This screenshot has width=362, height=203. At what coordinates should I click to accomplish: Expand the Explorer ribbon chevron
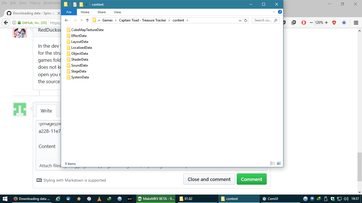(274, 12)
